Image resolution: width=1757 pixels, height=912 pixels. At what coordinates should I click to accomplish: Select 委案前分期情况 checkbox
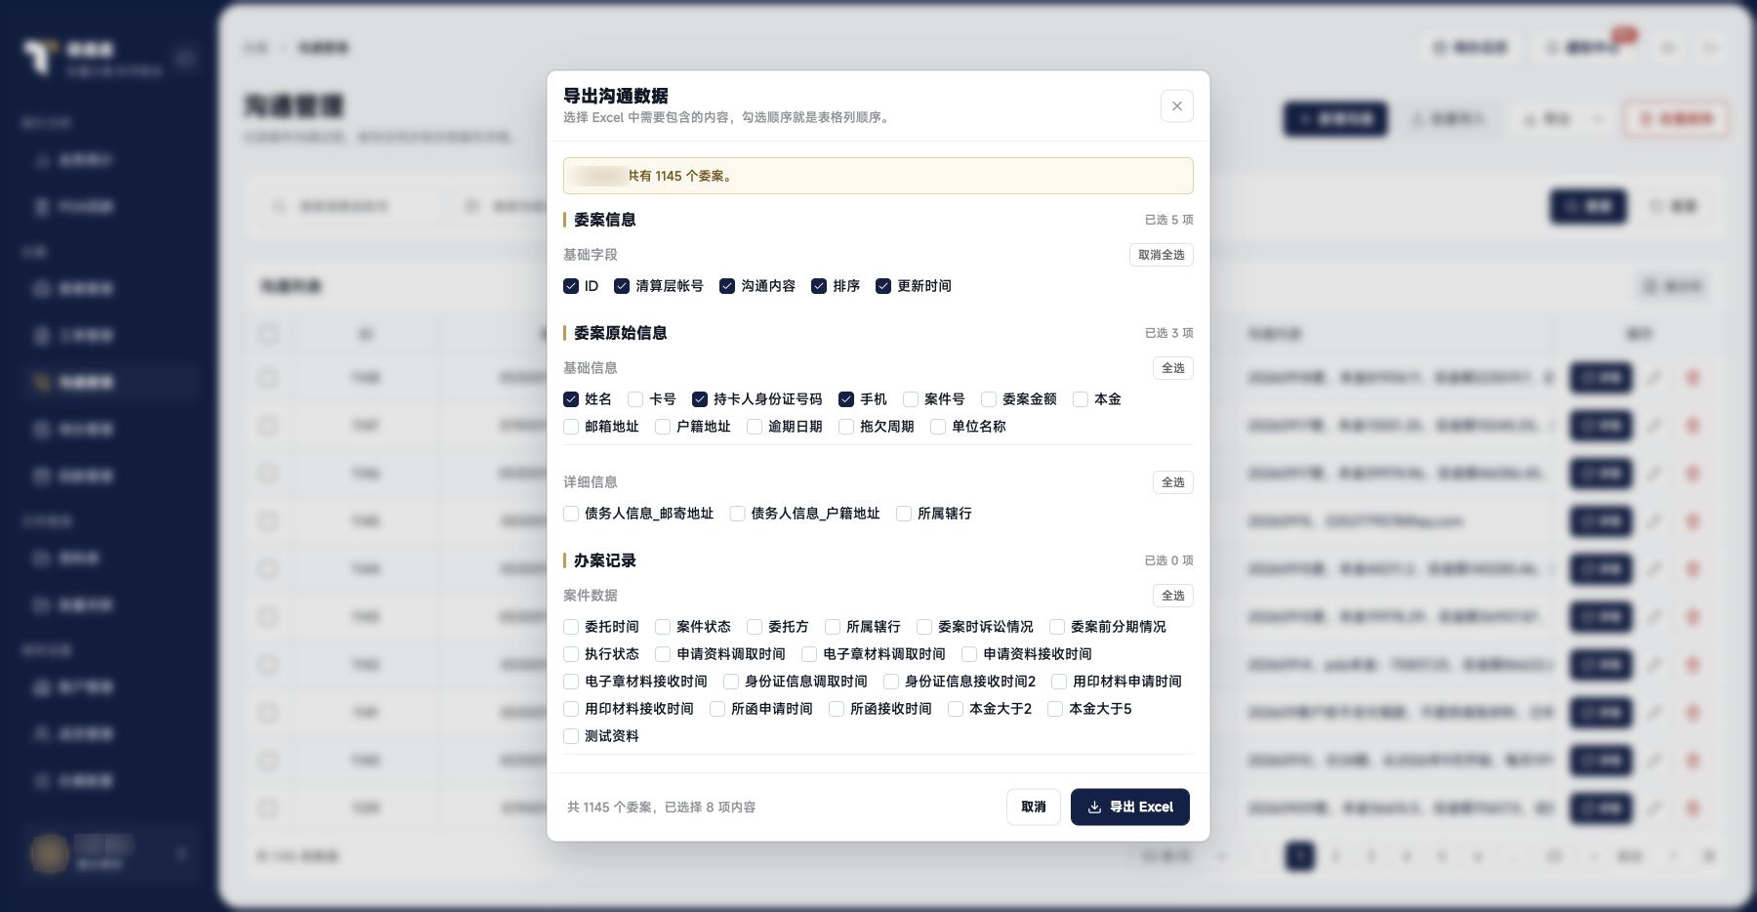[x=1057, y=627]
